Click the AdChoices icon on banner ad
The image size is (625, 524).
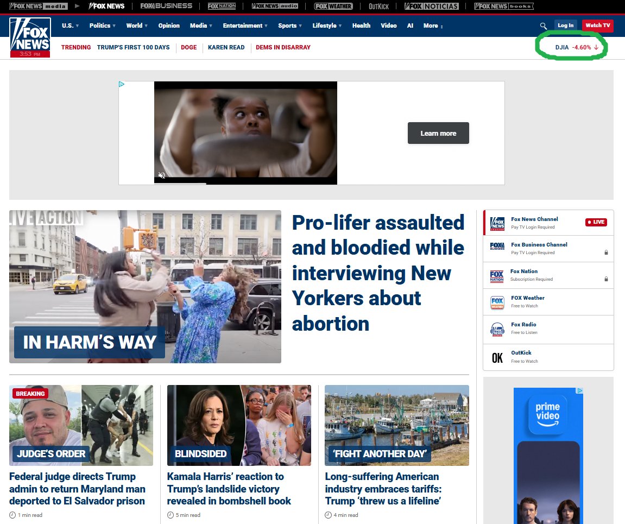122,84
